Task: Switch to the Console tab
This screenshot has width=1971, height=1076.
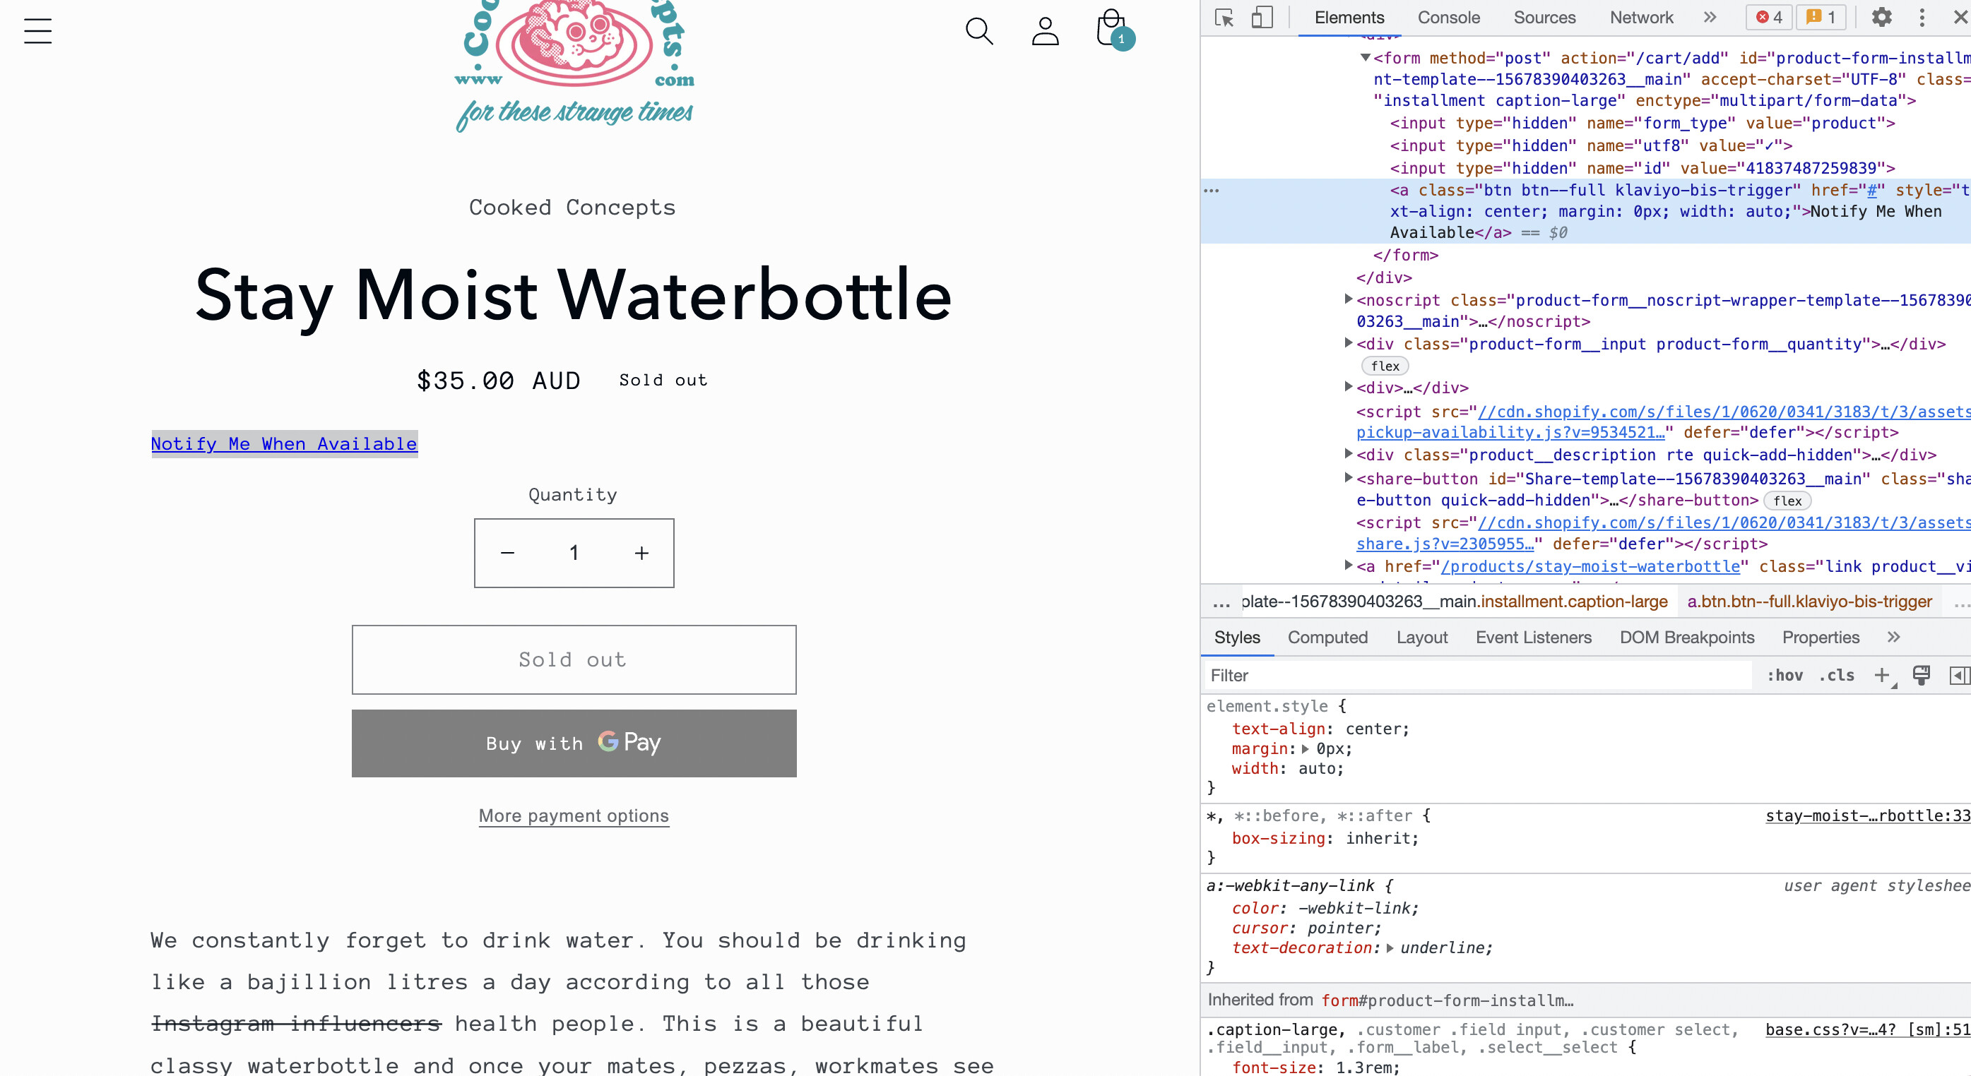Action: tap(1448, 18)
